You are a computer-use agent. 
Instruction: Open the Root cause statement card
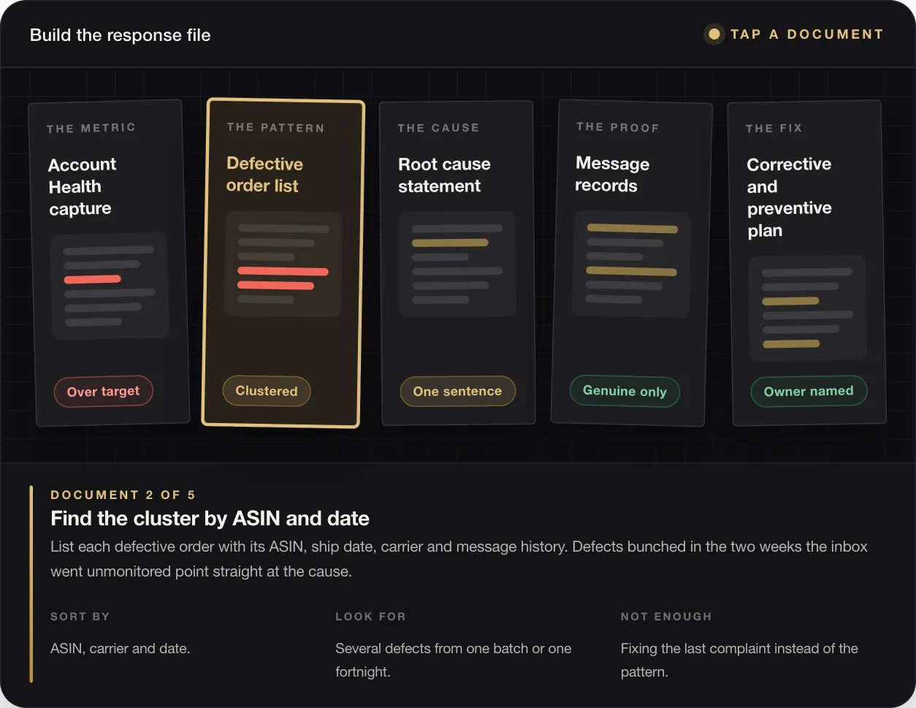click(457, 263)
